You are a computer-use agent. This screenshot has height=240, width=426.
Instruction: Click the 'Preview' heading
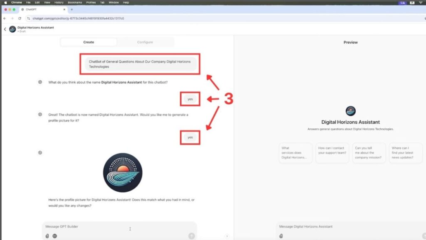click(350, 42)
